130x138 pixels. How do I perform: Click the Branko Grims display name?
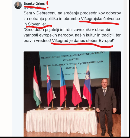point(34,4)
